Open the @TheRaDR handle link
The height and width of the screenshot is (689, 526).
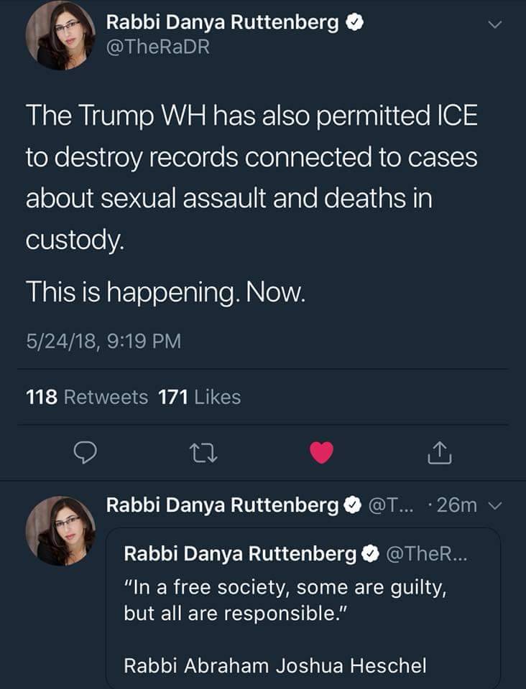click(158, 49)
